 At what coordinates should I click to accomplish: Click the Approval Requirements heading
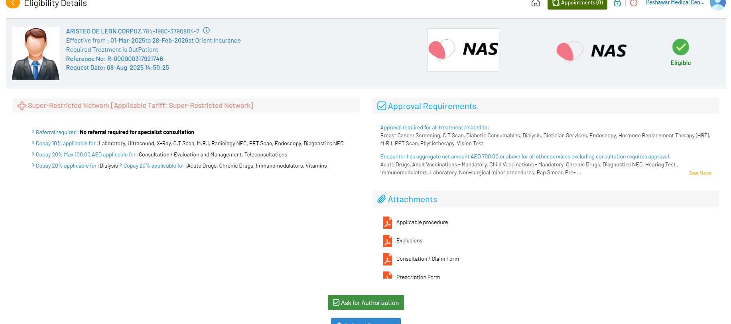pyautogui.click(x=432, y=106)
